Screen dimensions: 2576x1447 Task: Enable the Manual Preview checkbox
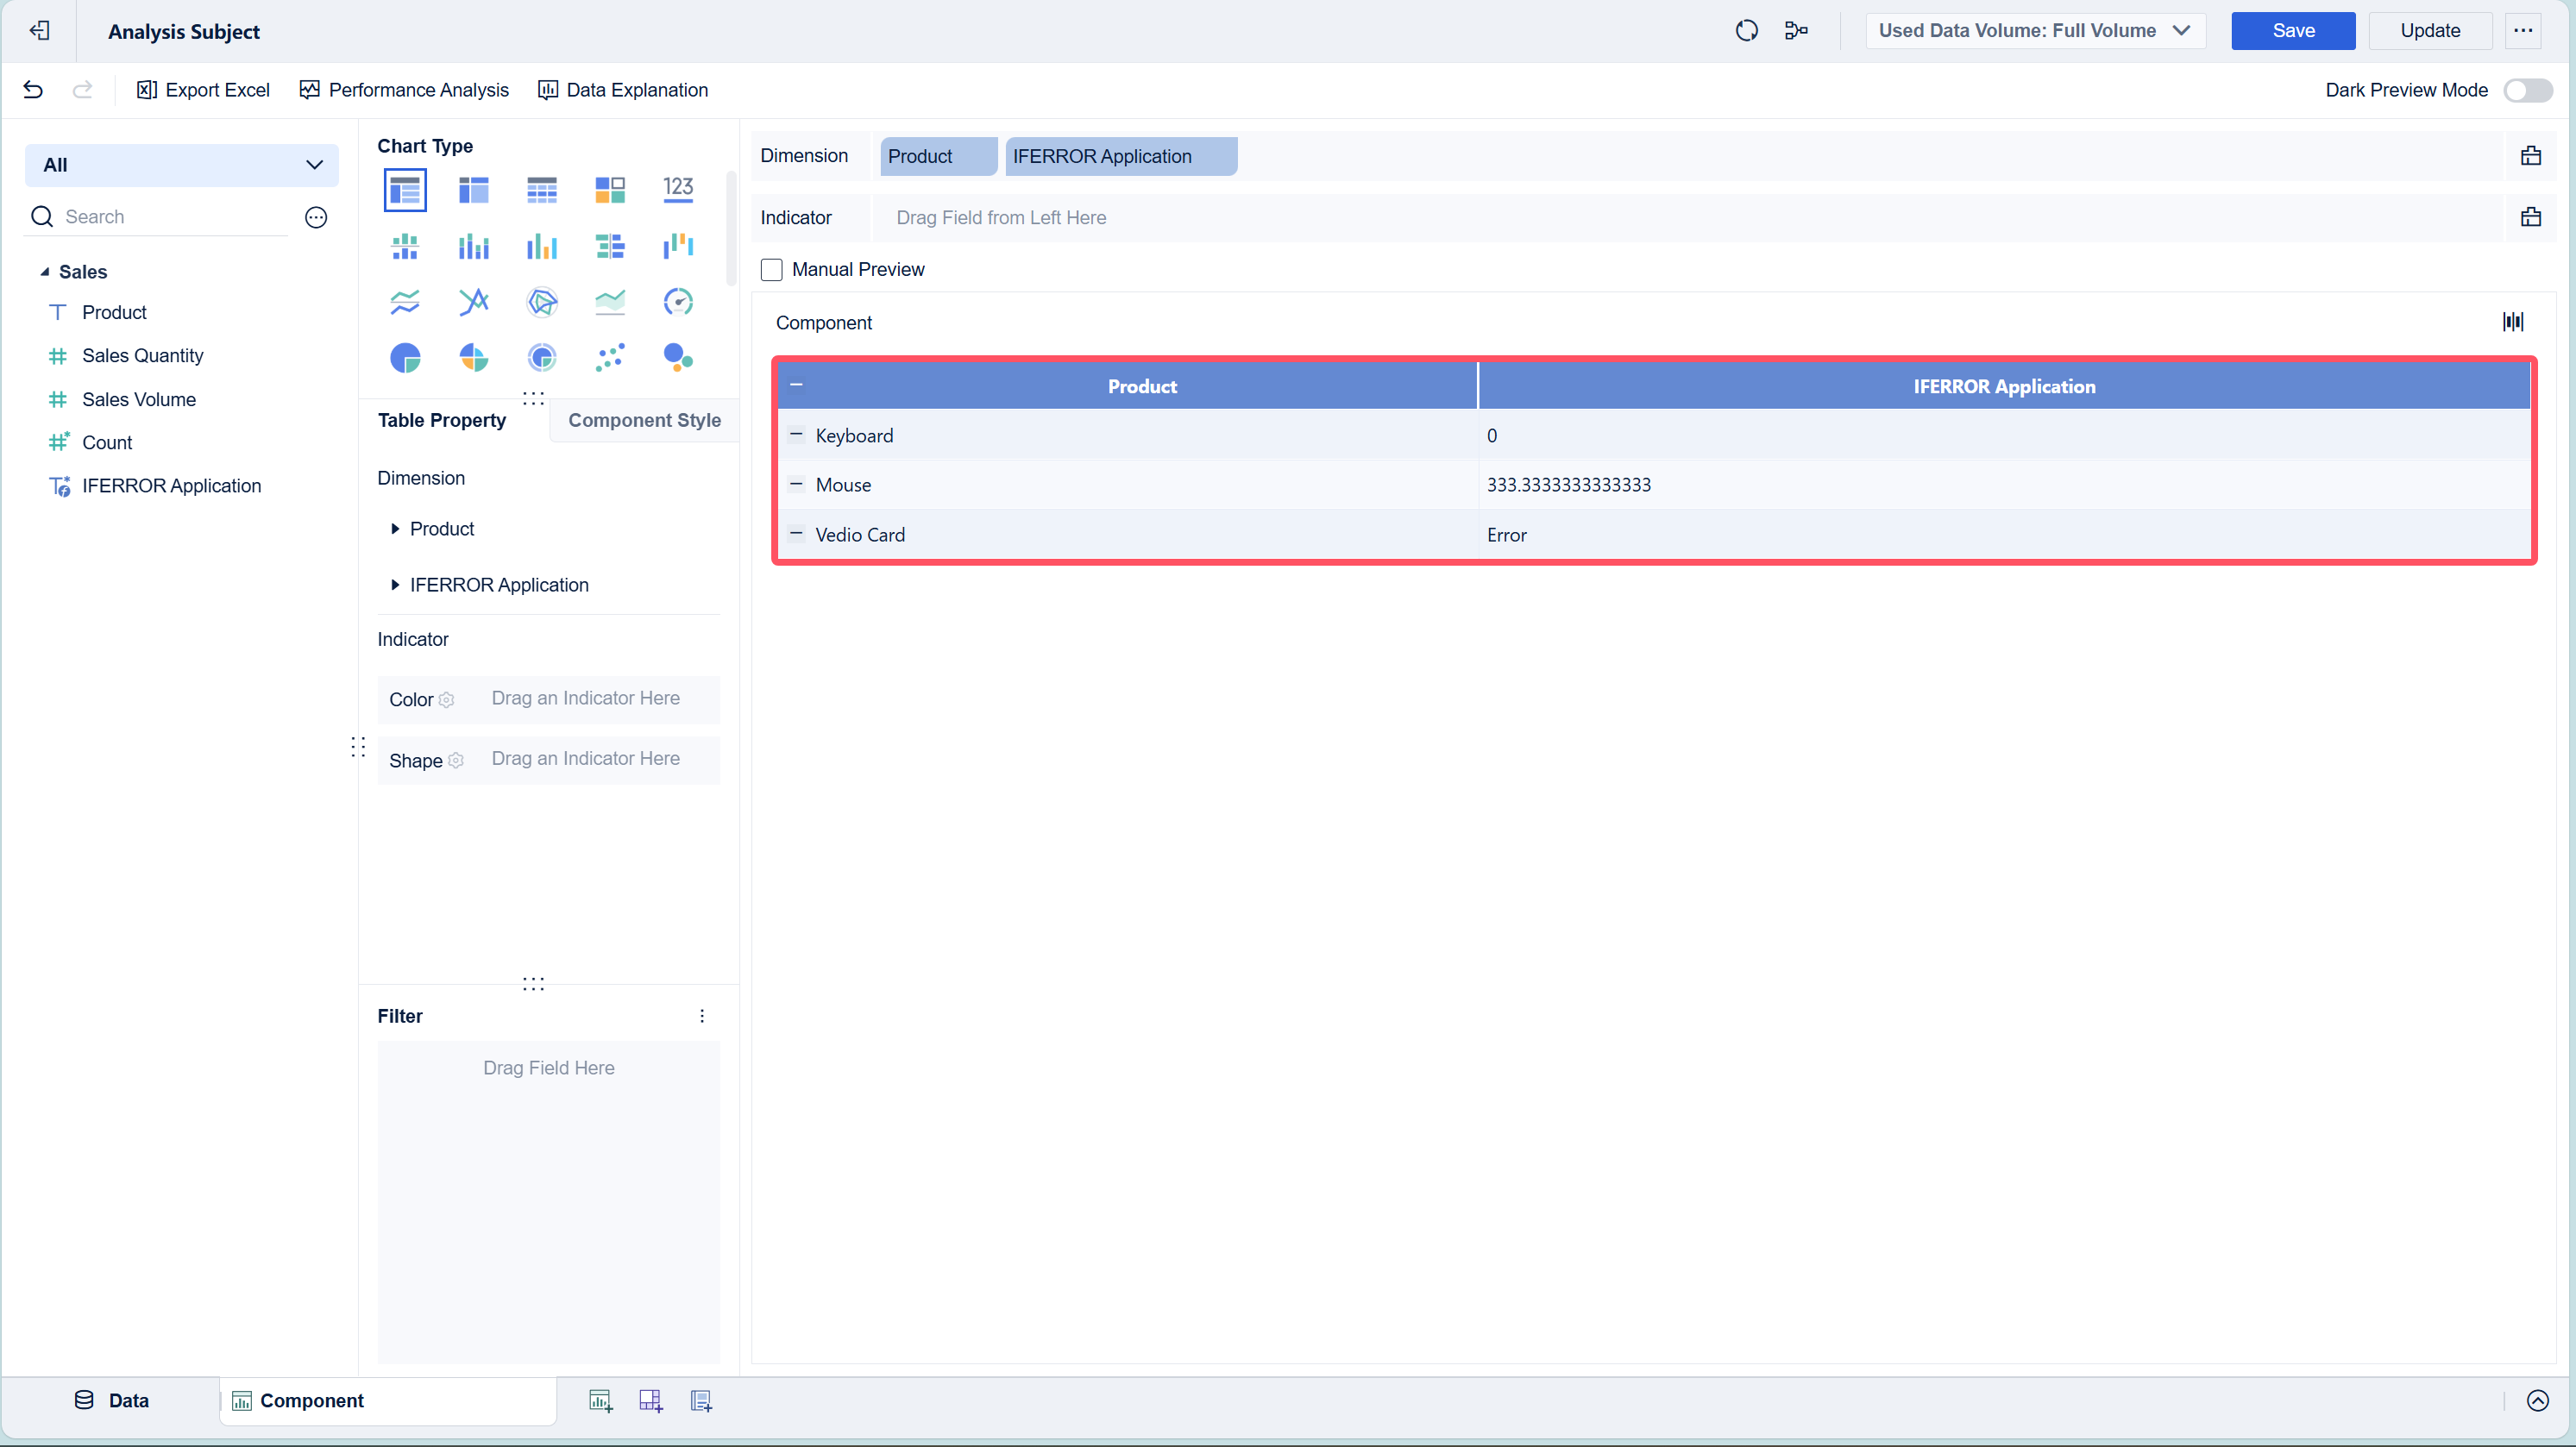[x=771, y=270]
